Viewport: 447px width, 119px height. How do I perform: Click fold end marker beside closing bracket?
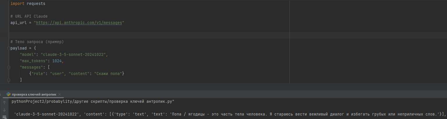click(9, 80)
